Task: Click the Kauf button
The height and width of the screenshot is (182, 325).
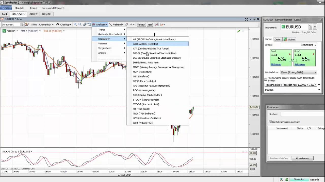Action: [x=150, y=25]
